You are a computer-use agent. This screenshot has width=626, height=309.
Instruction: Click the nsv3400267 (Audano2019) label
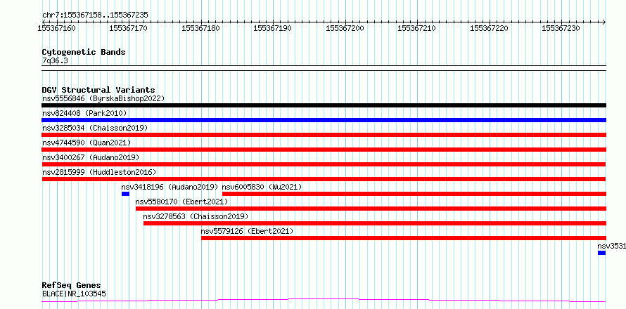(91, 157)
